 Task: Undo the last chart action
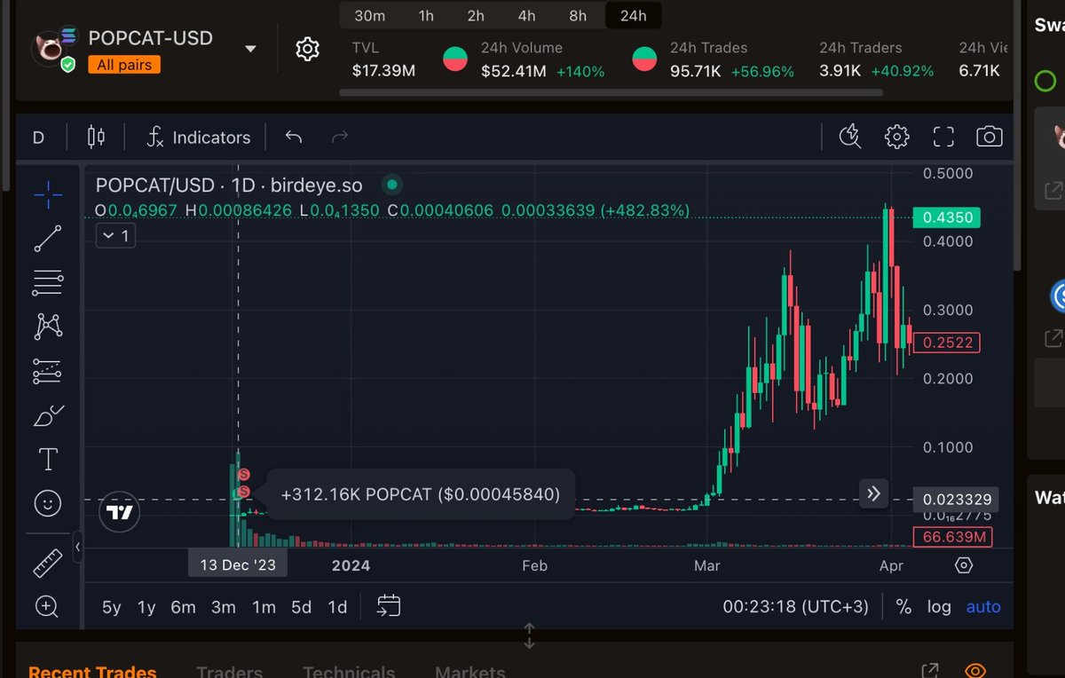click(294, 137)
